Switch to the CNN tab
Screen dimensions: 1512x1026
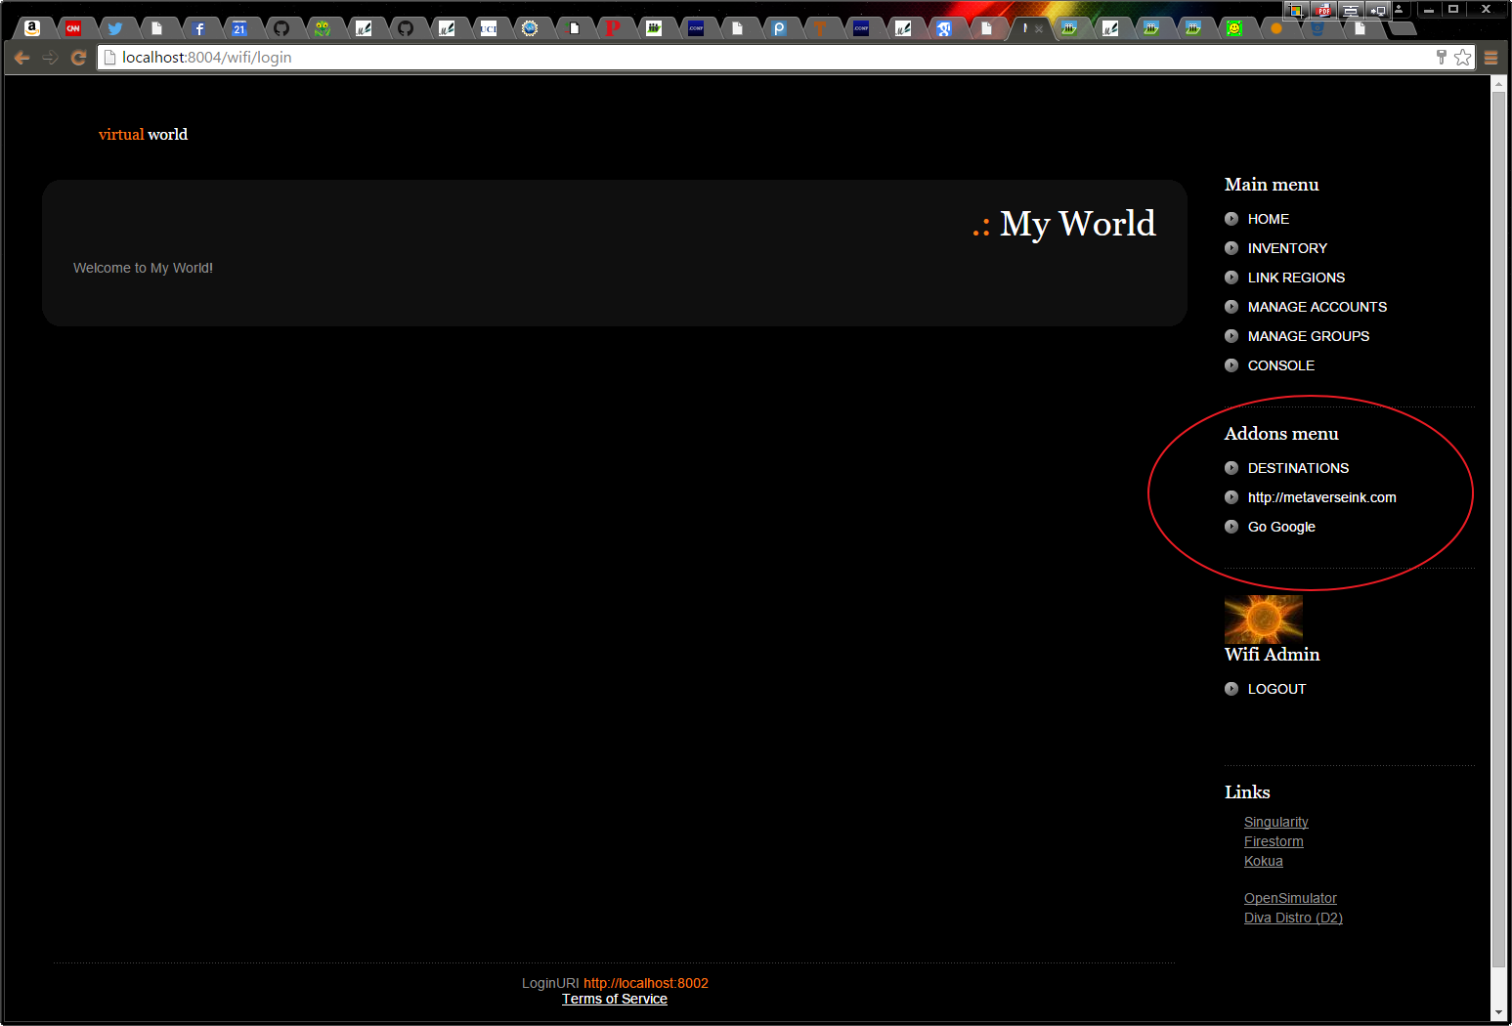pos(73,28)
